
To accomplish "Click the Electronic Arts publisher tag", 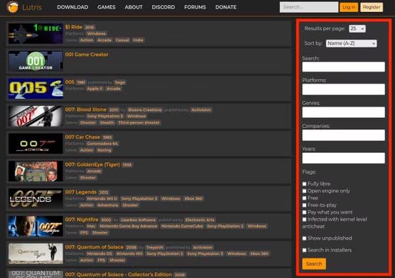I will click(x=199, y=220).
